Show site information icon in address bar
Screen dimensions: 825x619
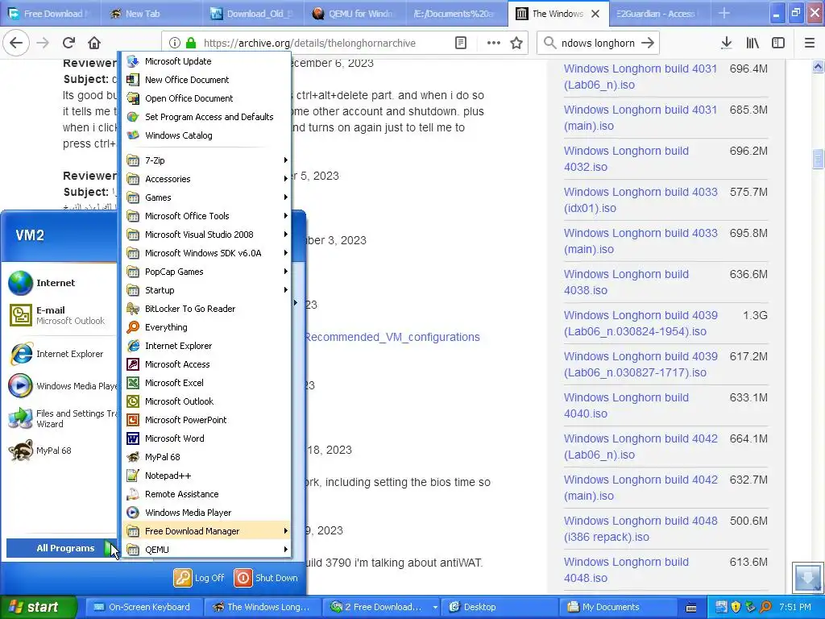click(x=175, y=44)
